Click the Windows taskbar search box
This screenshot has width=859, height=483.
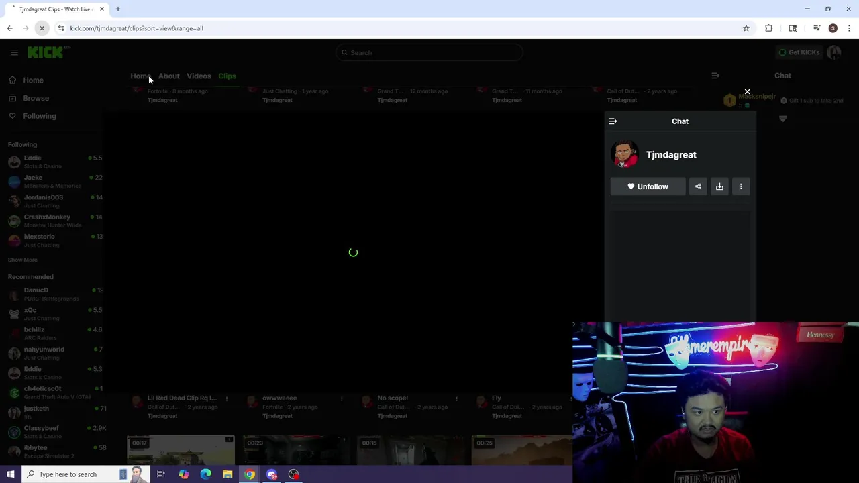click(x=86, y=474)
